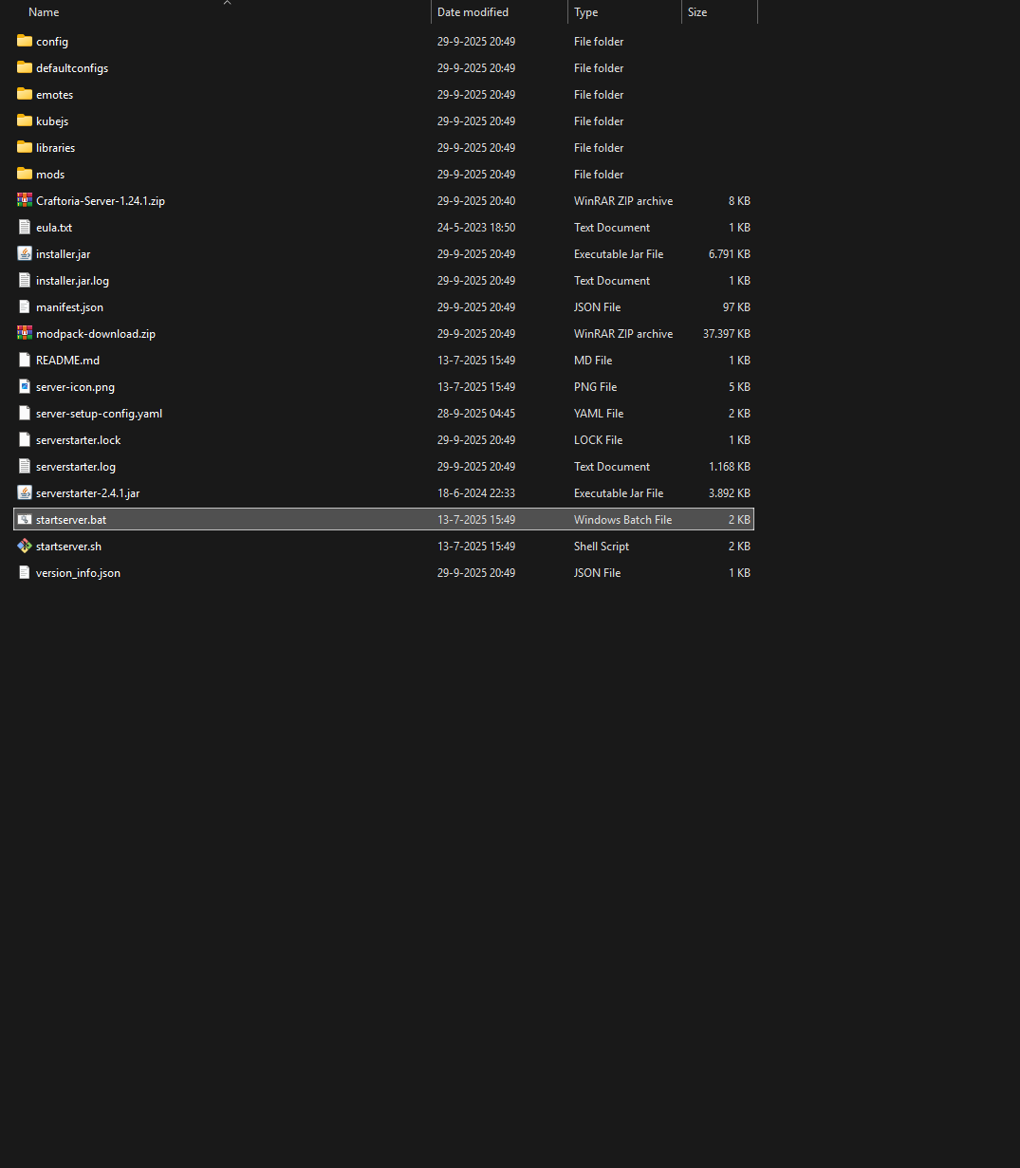Select the mods folder icon

point(25,174)
